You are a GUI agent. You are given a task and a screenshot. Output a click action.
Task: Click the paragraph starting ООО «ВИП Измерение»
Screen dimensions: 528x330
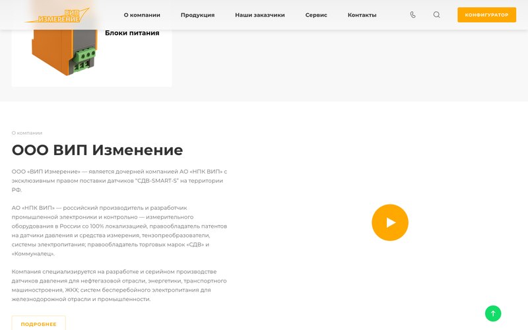[x=119, y=180]
